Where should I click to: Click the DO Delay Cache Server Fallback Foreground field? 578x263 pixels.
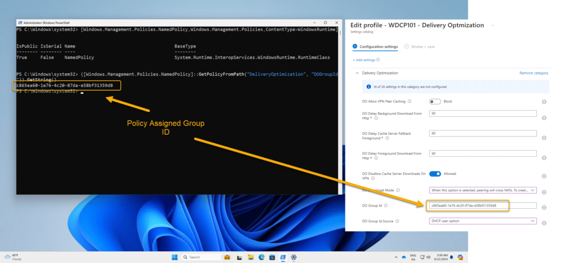click(x=483, y=133)
